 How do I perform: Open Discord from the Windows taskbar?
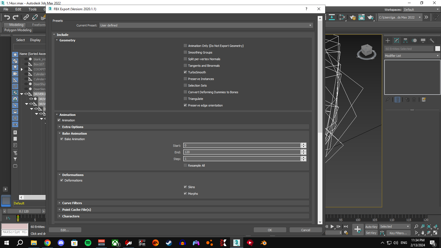point(61,243)
